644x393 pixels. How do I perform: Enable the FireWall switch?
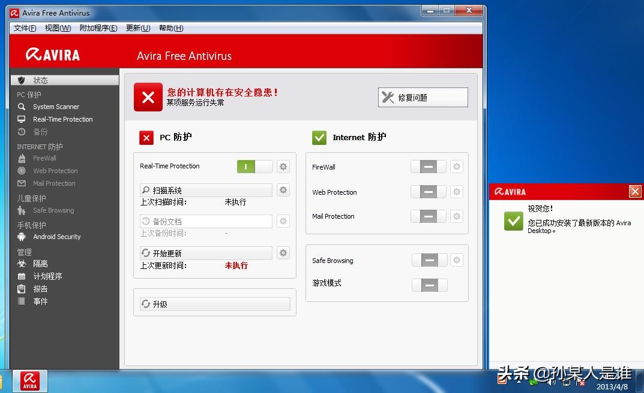click(429, 167)
